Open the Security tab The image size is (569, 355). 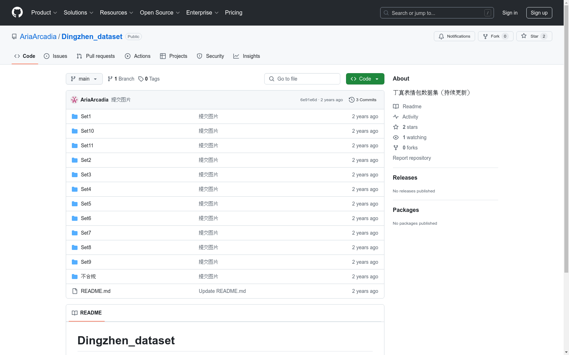(211, 56)
